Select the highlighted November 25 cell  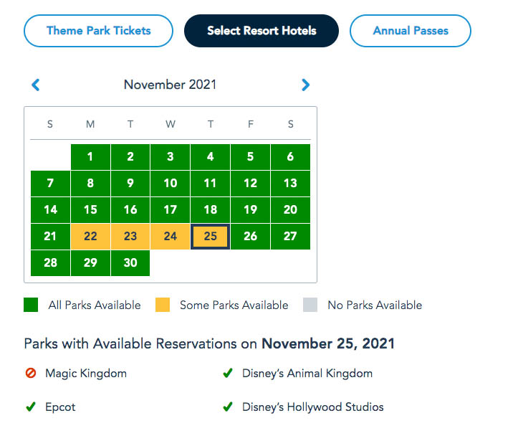(x=210, y=237)
